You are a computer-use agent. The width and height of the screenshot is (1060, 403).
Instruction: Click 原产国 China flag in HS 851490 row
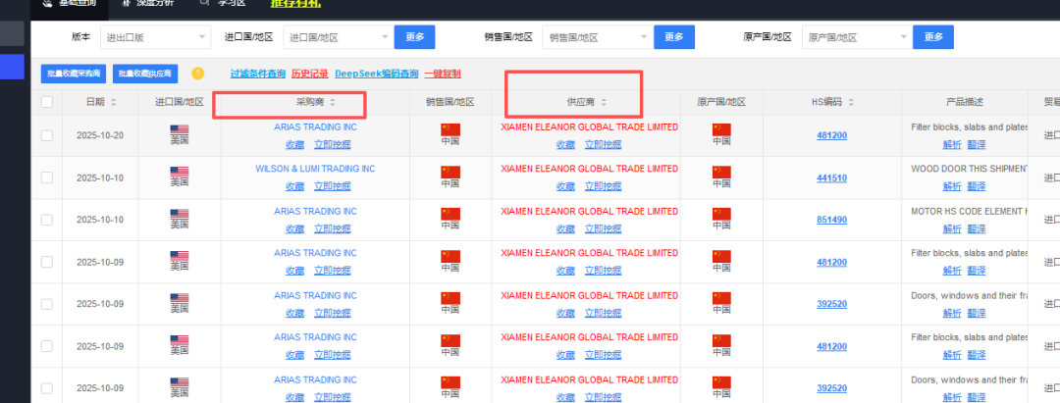point(721,214)
